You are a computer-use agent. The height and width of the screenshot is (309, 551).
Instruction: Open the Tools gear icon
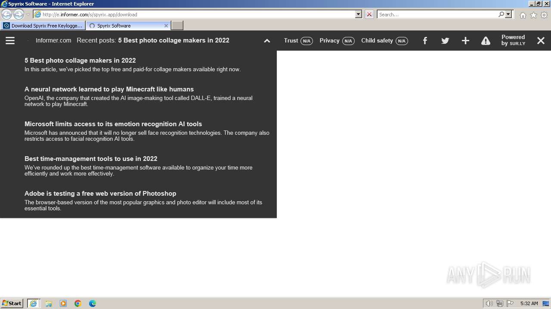[x=544, y=15]
